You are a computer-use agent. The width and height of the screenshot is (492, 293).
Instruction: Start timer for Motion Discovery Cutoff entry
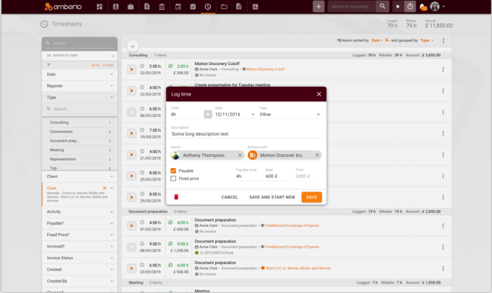pos(132,69)
